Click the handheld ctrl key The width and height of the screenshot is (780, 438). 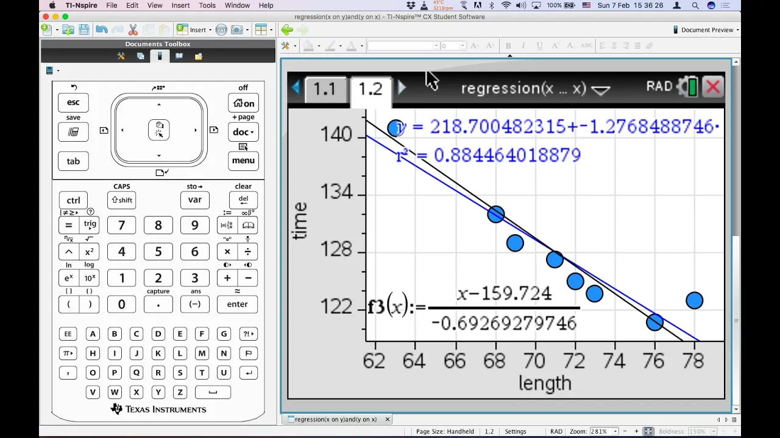pos(73,200)
